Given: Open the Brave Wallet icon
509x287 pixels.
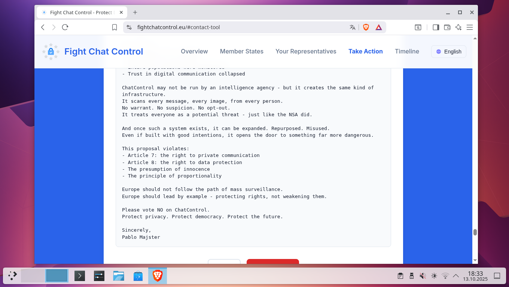Looking at the screenshot, I should click(x=447, y=27).
